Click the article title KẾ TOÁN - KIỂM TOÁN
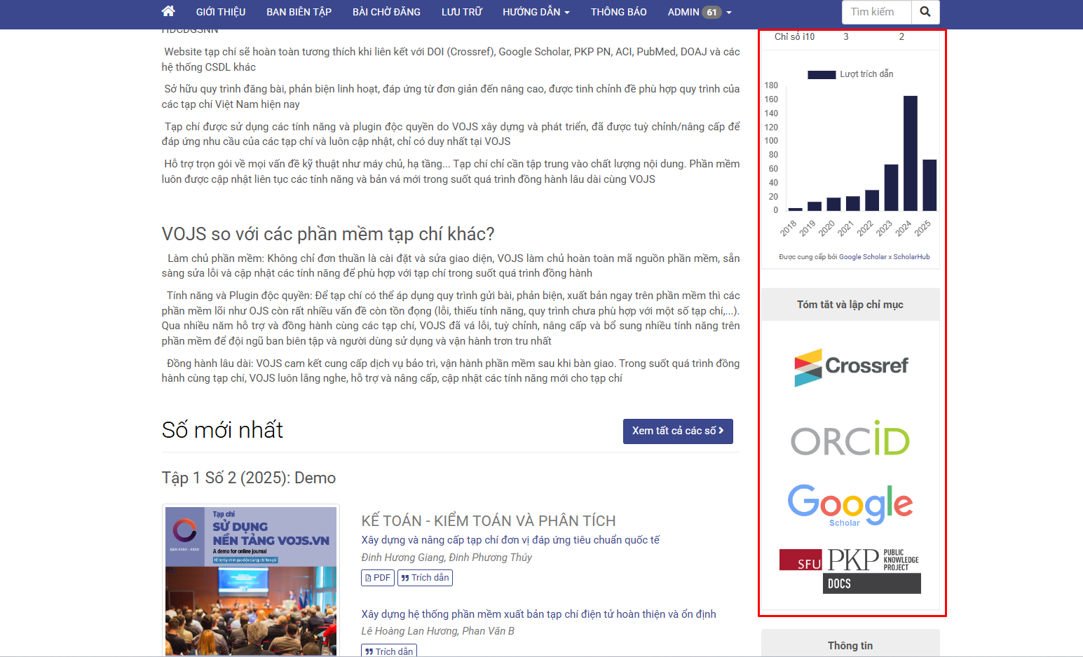1083x657 pixels. pyautogui.click(x=488, y=520)
